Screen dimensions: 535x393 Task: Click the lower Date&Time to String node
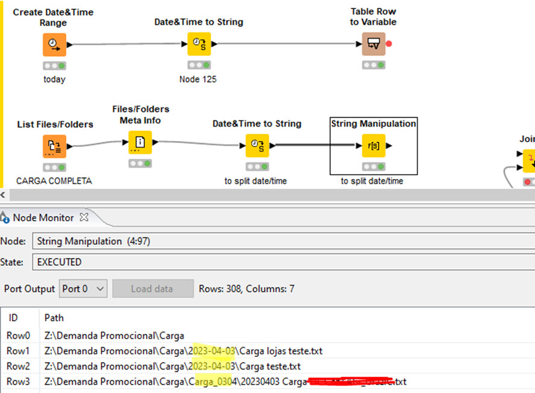click(257, 146)
